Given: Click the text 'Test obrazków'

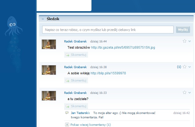Looking at the screenshot, I should click(x=79, y=47).
